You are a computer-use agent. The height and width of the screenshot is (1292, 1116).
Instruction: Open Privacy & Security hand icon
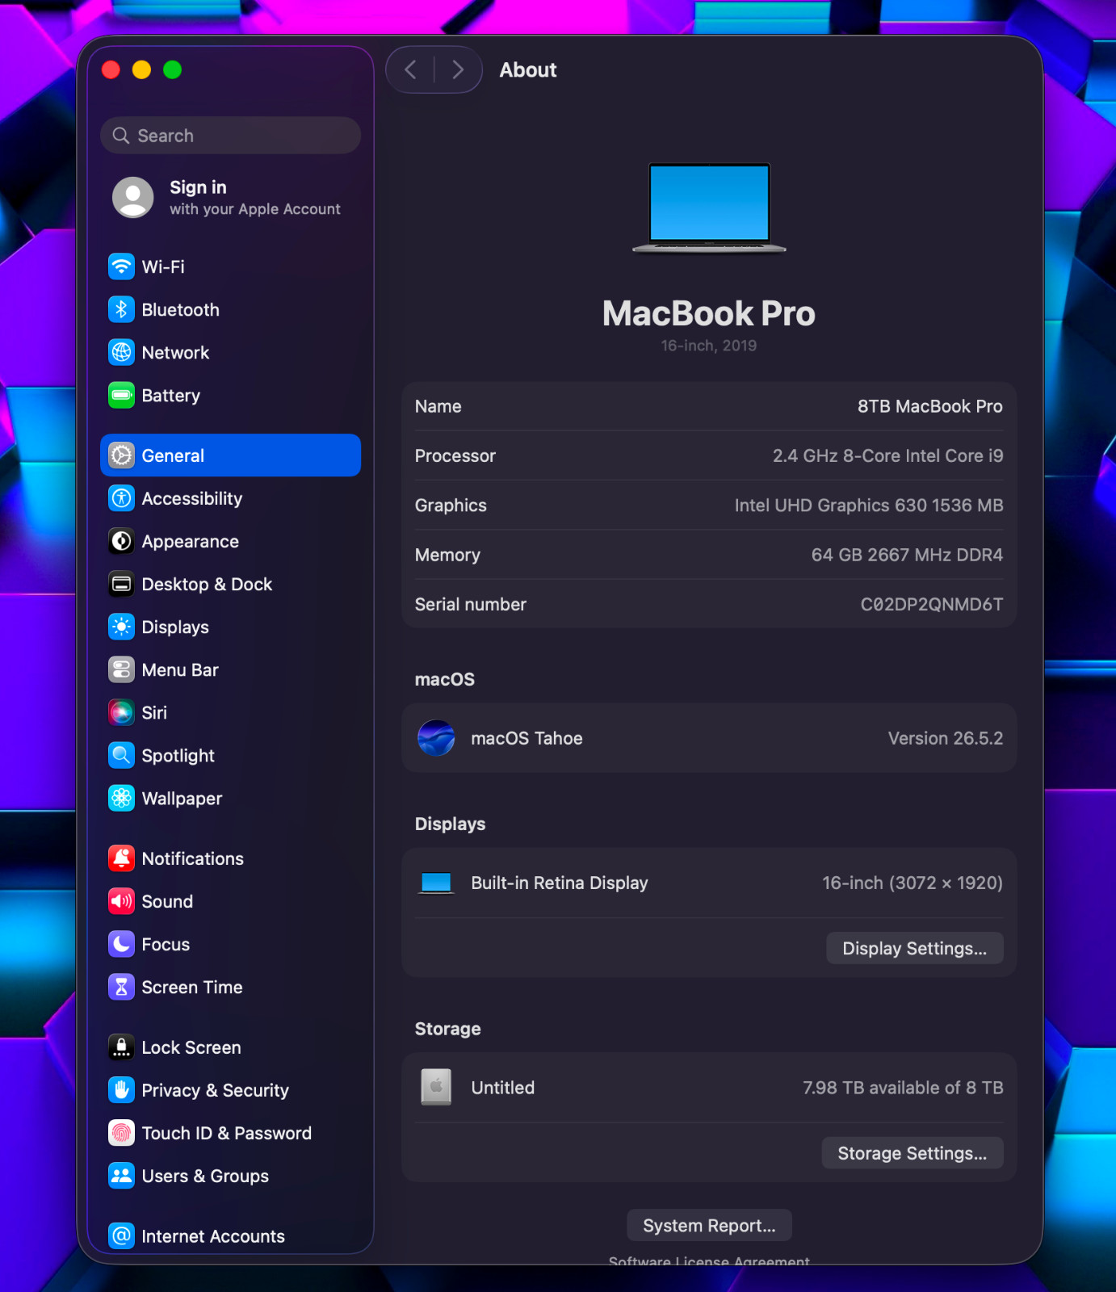(121, 1090)
